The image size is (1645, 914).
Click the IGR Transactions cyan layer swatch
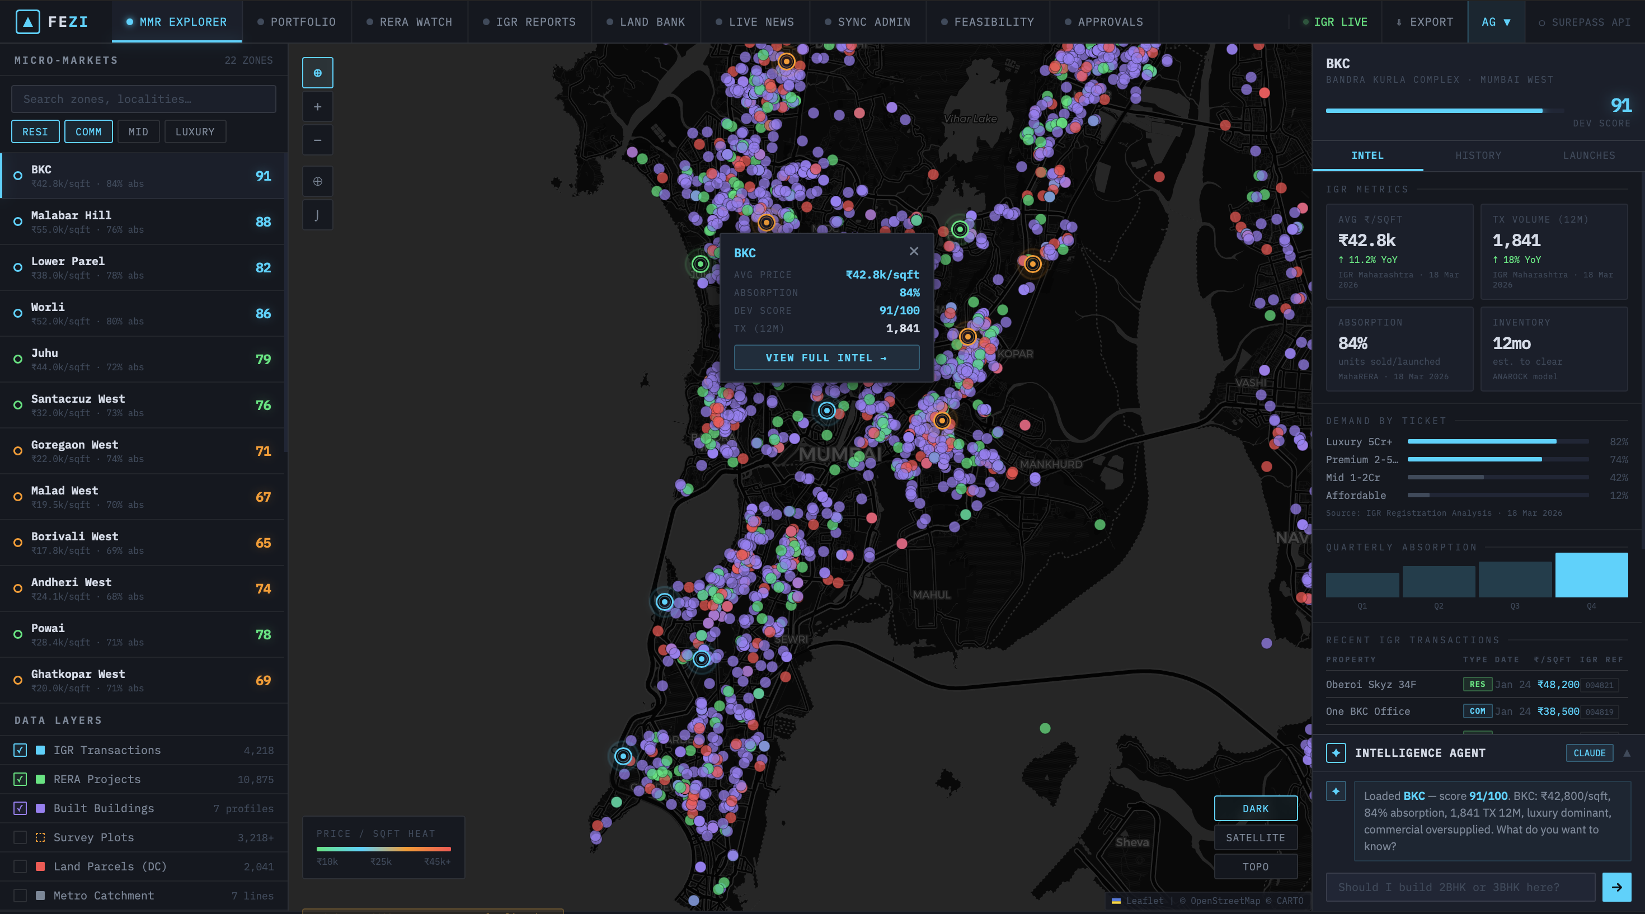[40, 751]
